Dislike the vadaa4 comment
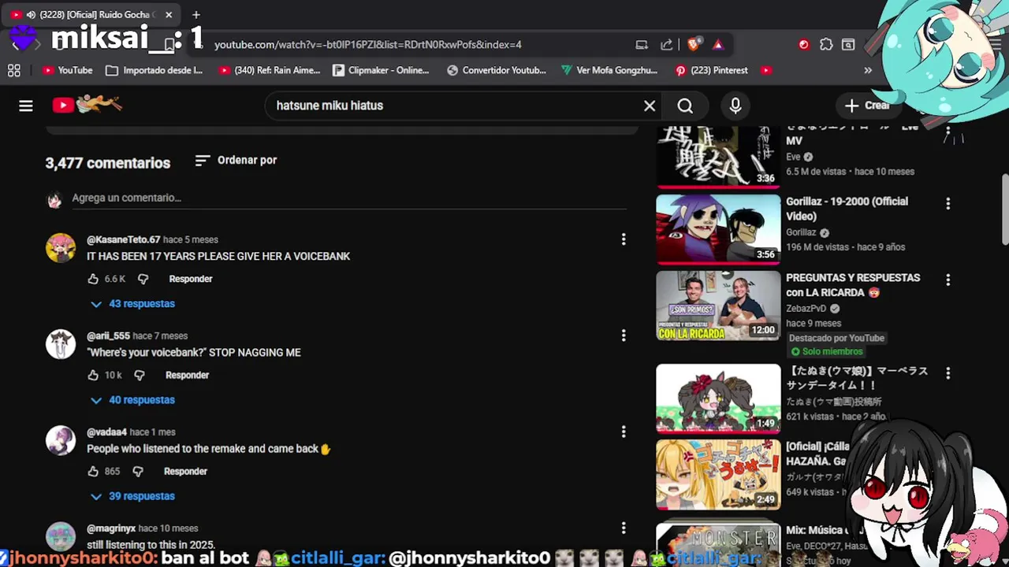Viewport: 1009px width, 567px height. (x=138, y=471)
